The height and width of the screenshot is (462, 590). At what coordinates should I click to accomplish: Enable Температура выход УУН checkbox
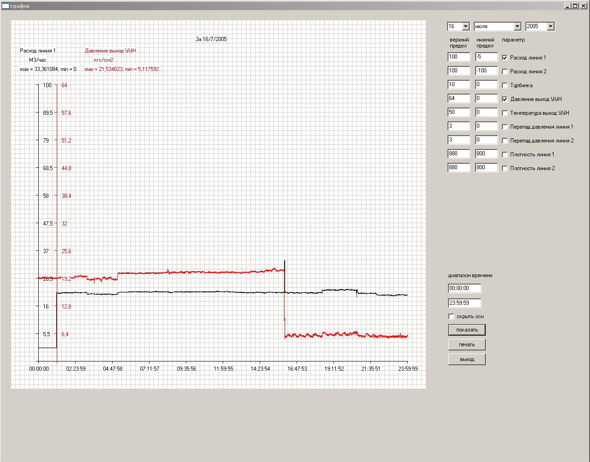pos(505,113)
